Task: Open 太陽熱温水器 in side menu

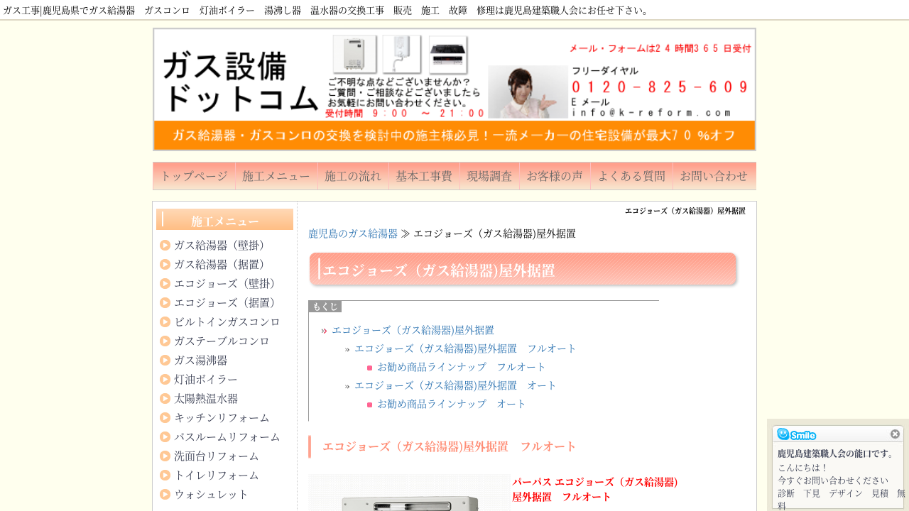Action: pyautogui.click(x=206, y=399)
